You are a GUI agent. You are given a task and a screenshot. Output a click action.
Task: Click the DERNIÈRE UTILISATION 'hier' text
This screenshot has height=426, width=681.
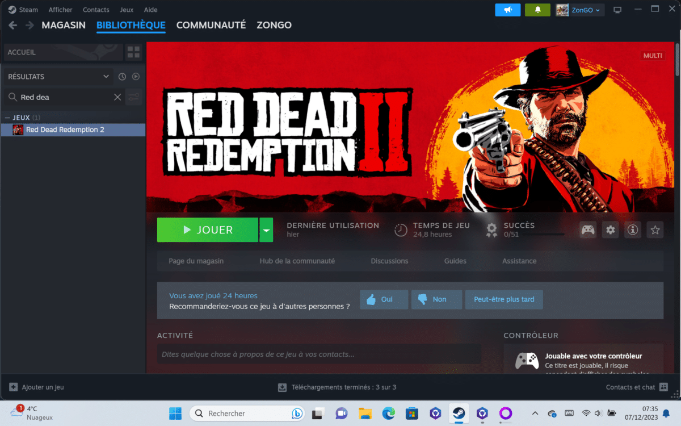[293, 235]
